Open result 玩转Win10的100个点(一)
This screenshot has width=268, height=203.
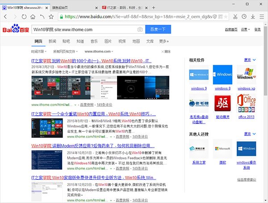point(92,61)
